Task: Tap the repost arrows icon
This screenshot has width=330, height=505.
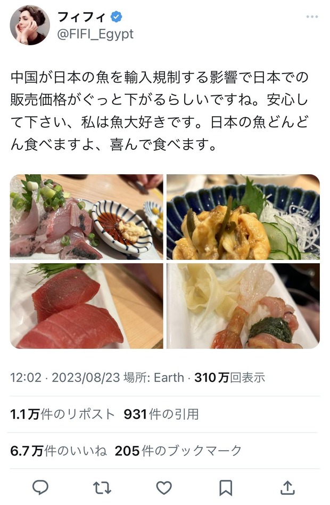Action: coord(102,487)
